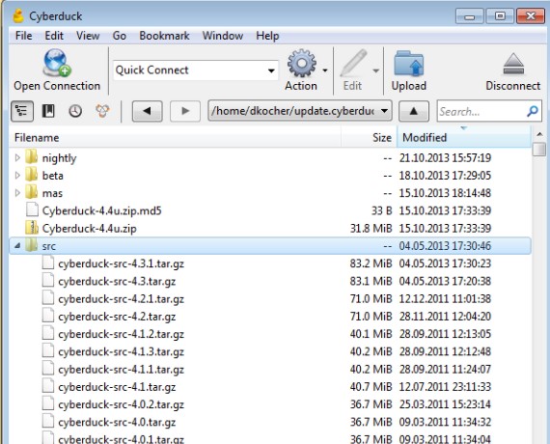This screenshot has width=550, height=444.
Task: Click the 33 B size value
Action: click(382, 210)
